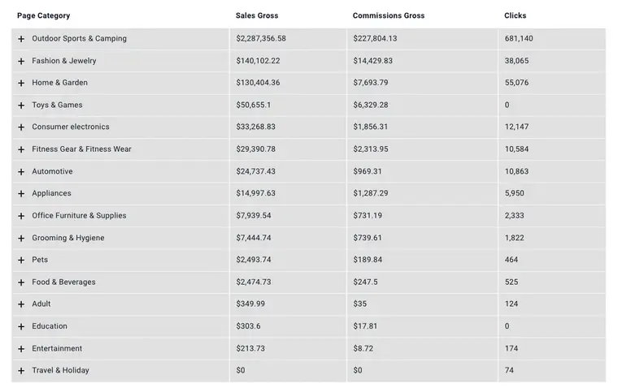Click the Clicks column header
This screenshot has height=392, width=618.
515,16
